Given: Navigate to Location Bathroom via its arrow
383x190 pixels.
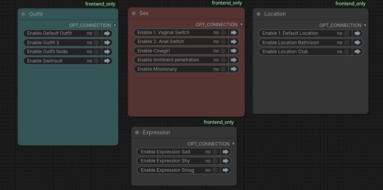Looking at the screenshot, I should [357, 43].
